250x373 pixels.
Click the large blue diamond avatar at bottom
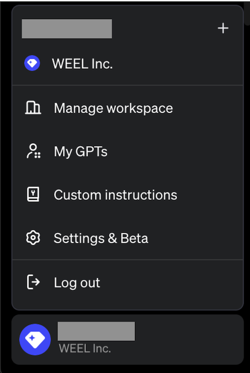click(x=35, y=339)
